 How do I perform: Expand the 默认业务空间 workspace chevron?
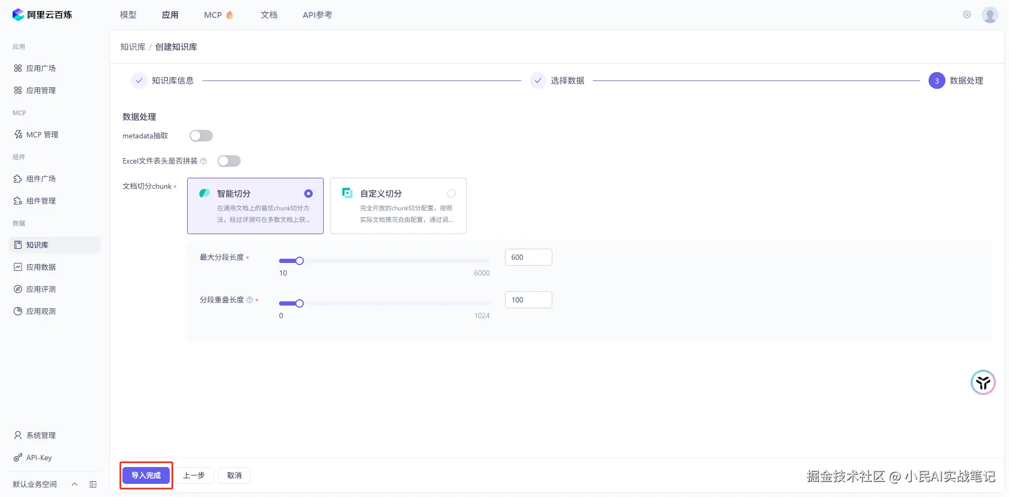75,484
